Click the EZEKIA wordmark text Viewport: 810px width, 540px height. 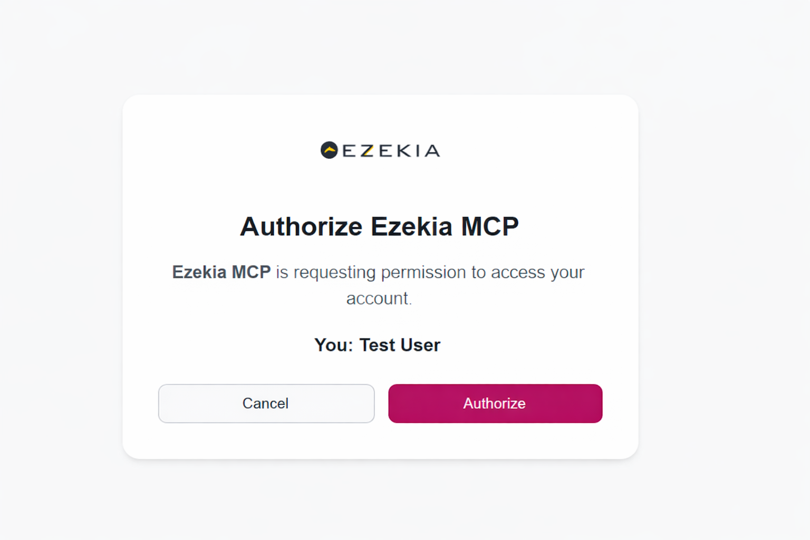click(x=391, y=151)
